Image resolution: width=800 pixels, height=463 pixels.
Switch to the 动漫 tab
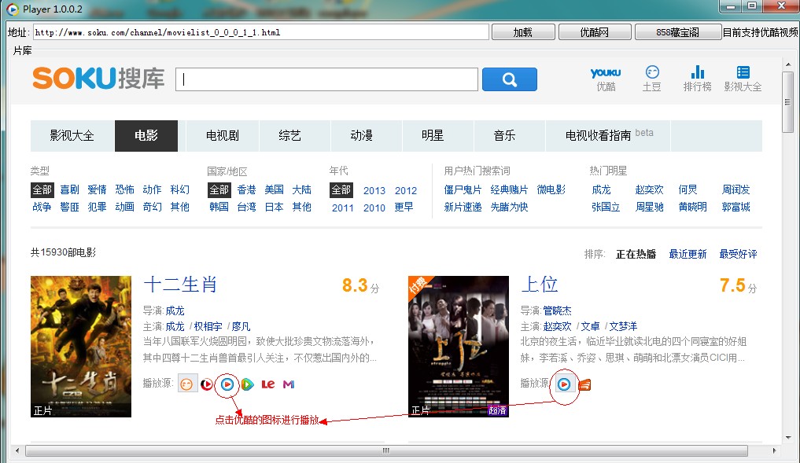tap(361, 136)
